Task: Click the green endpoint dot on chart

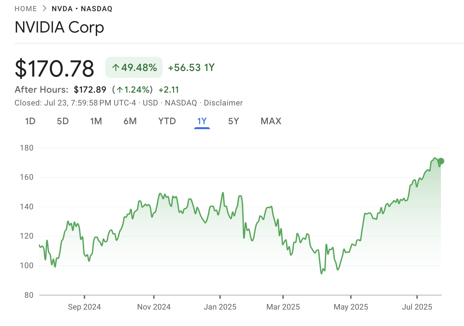Action: click(x=441, y=161)
